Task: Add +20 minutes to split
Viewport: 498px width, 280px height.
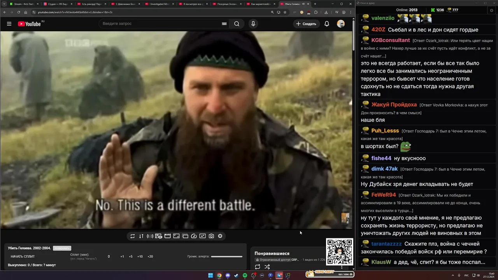Action: (150, 256)
